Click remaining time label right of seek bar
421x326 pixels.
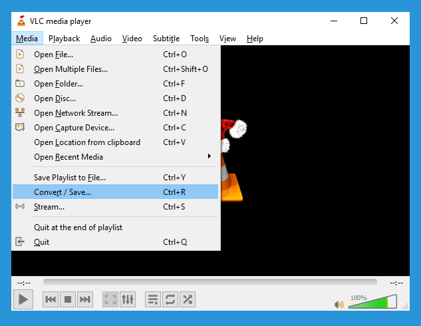[396, 283]
